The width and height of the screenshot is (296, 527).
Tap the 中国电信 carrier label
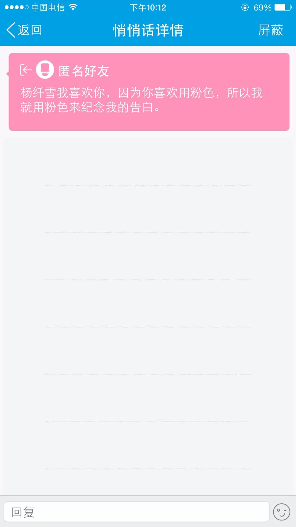tap(48, 7)
